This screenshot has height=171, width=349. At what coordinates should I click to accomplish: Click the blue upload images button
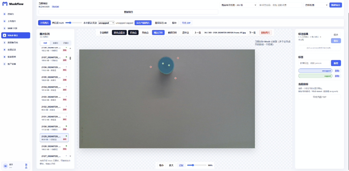pos(45,23)
